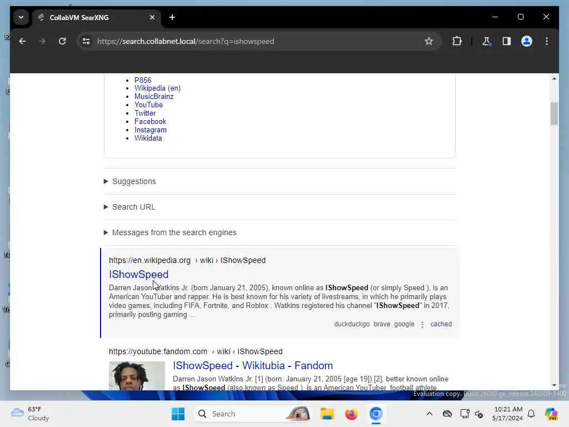Open the cached version of Wikipedia result
569x427 pixels.
point(441,324)
